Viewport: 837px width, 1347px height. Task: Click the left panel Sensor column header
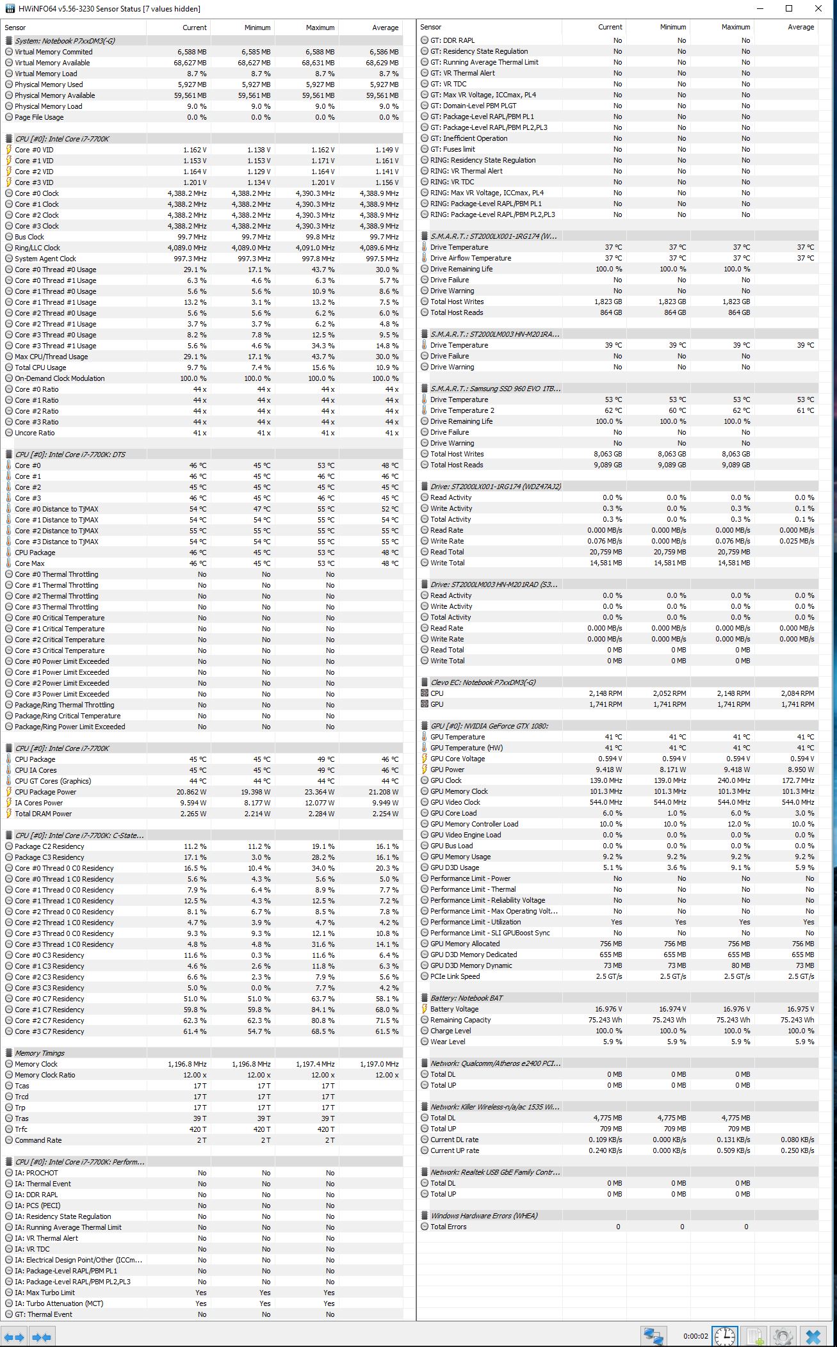point(74,28)
